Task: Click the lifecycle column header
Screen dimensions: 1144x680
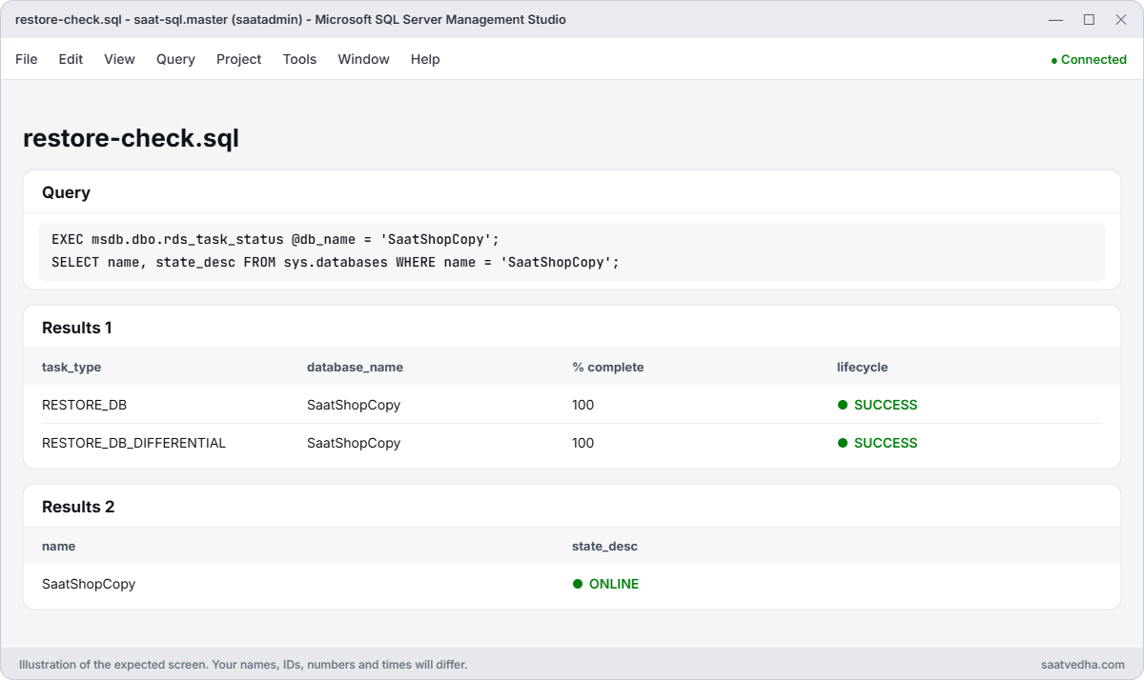Action: 862,367
